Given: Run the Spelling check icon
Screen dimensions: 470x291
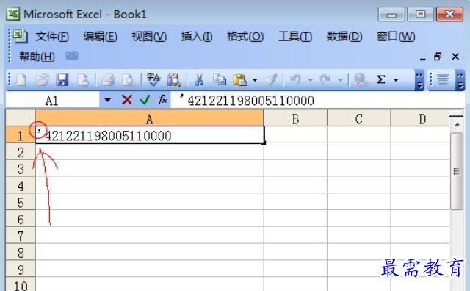Looking at the screenshot, I should [153, 80].
